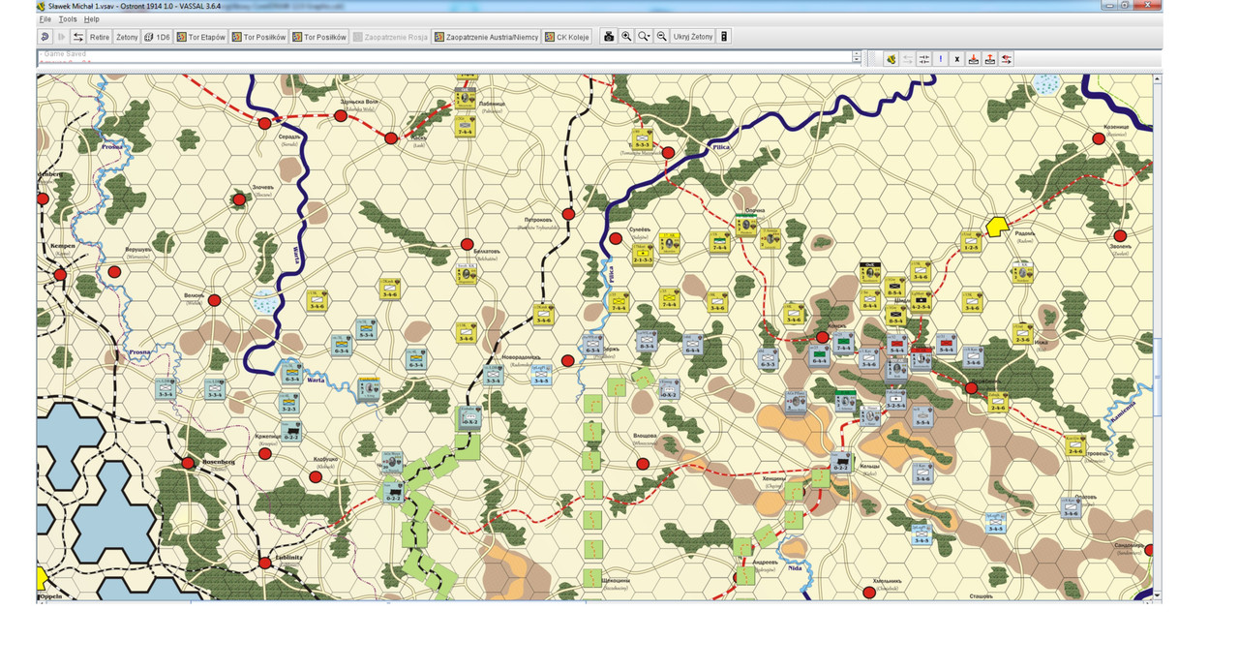Image resolution: width=1239 pixels, height=671 pixels.
Task: Click the Lublinitz city red dot
Action: (x=264, y=562)
